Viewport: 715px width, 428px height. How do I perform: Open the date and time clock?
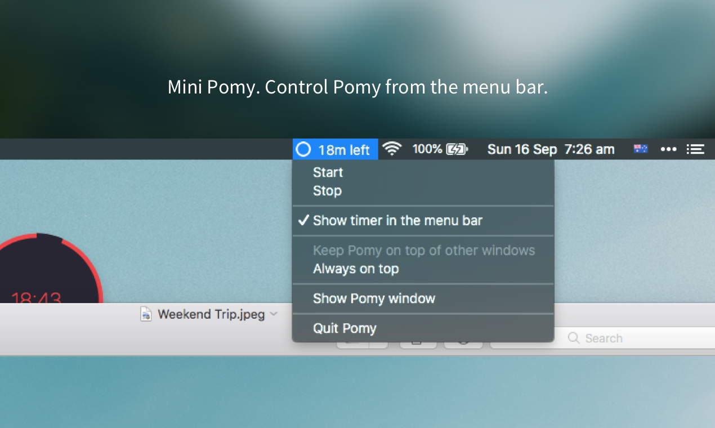pyautogui.click(x=551, y=149)
